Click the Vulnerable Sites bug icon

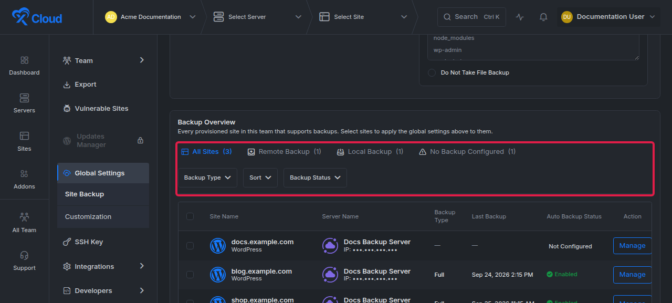tap(67, 109)
